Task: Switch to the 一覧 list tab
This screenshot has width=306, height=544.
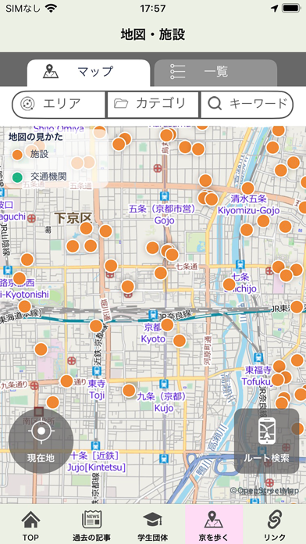Action: tap(215, 73)
